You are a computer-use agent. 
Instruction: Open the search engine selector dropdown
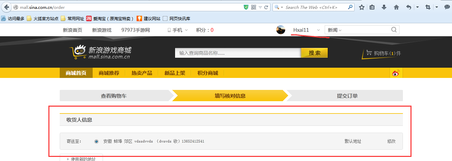tap(278, 7)
